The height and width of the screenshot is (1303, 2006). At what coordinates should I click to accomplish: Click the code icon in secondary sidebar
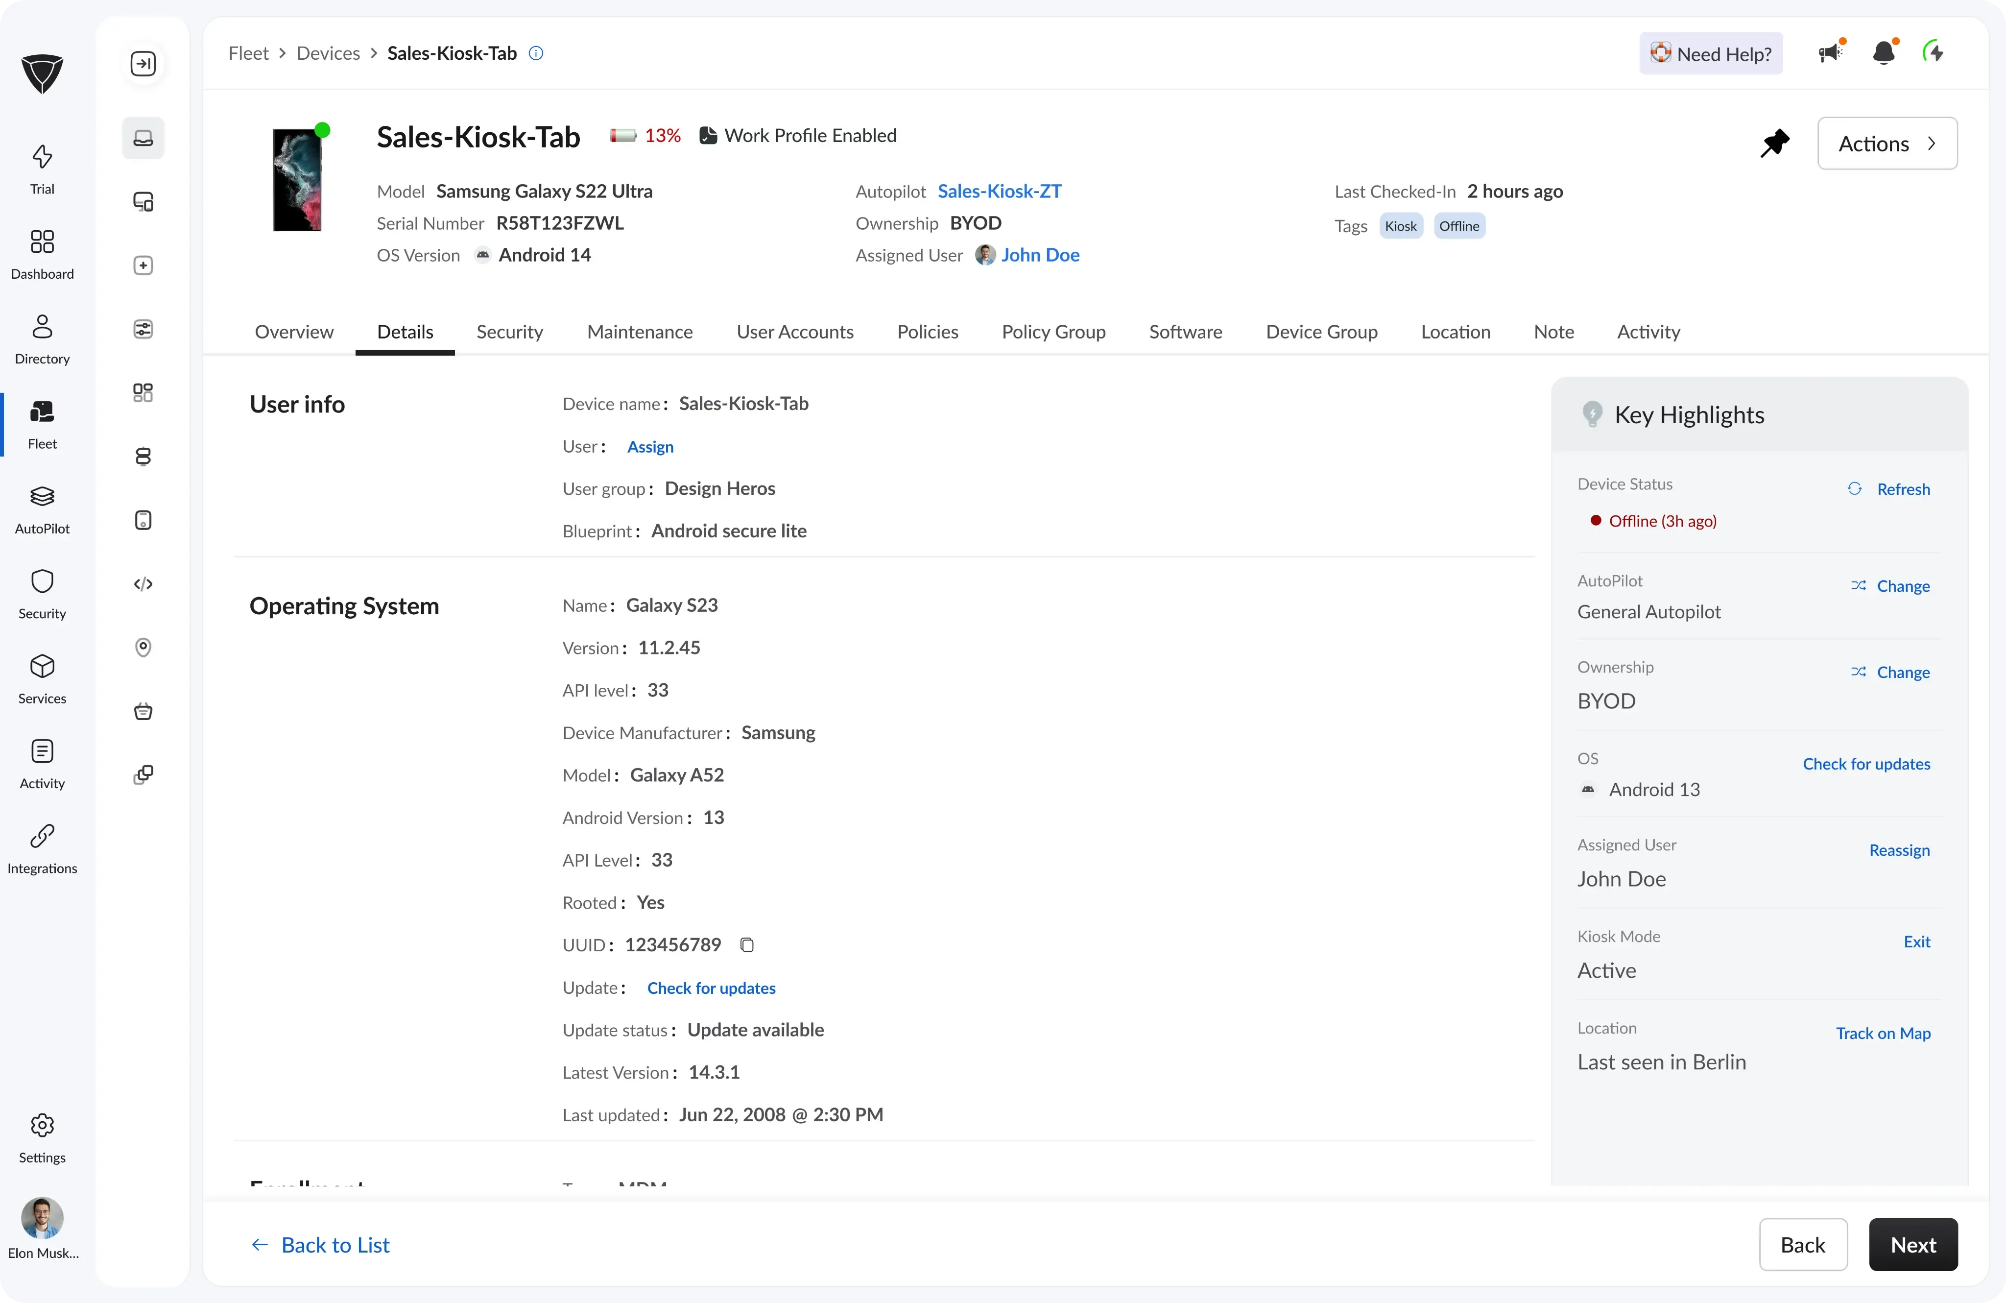point(143,584)
